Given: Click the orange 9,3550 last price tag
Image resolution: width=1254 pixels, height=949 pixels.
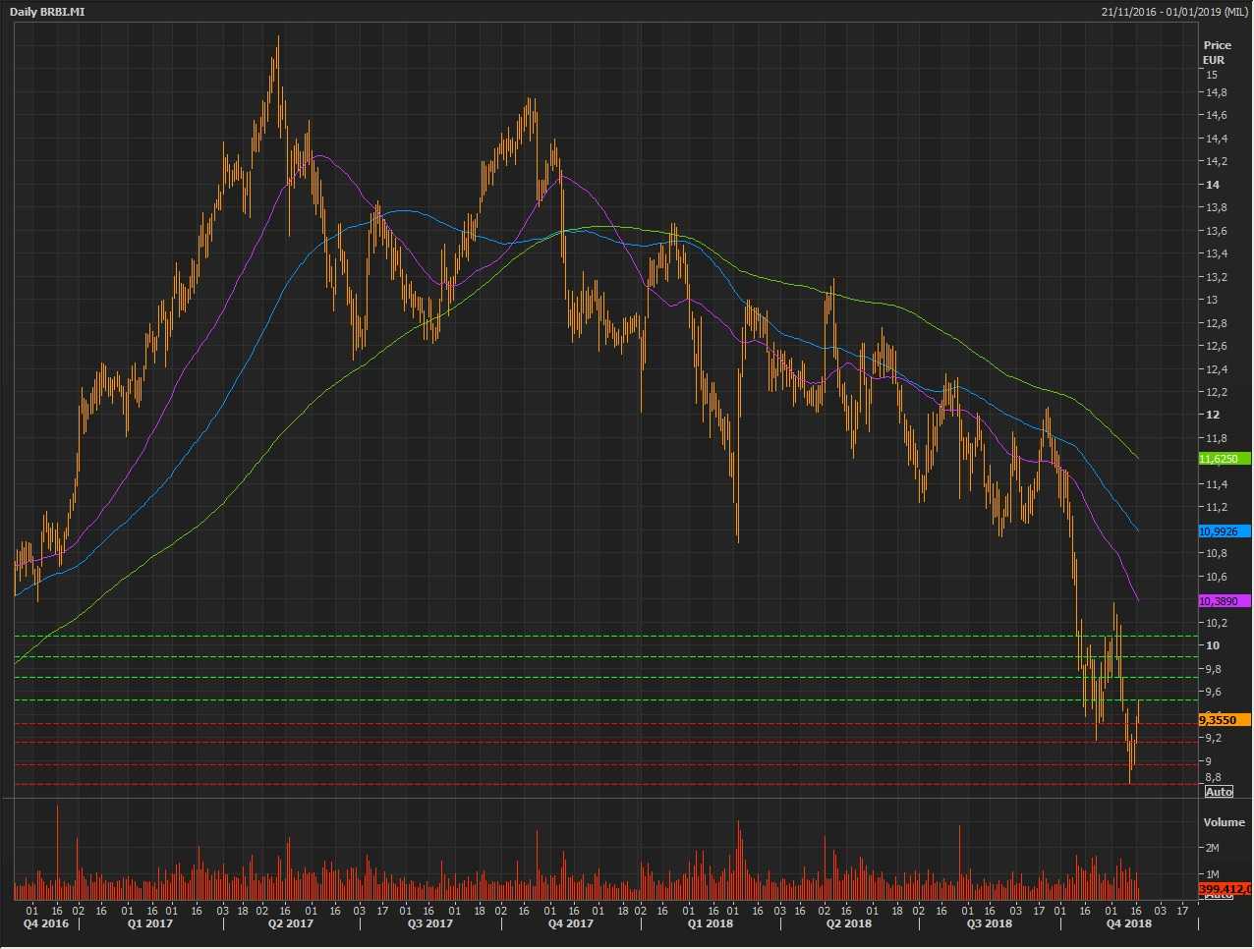Looking at the screenshot, I should [x=1224, y=720].
